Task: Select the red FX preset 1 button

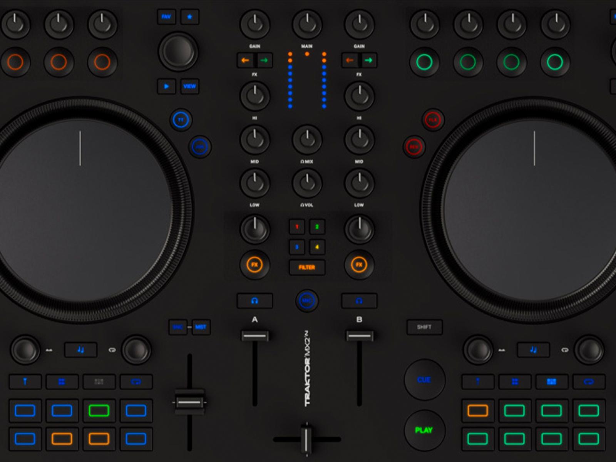Action: pyautogui.click(x=297, y=227)
